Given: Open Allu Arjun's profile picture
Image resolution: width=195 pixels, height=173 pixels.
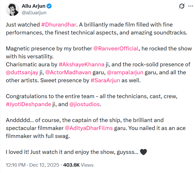Looking at the screenshot, I should click(12, 9).
